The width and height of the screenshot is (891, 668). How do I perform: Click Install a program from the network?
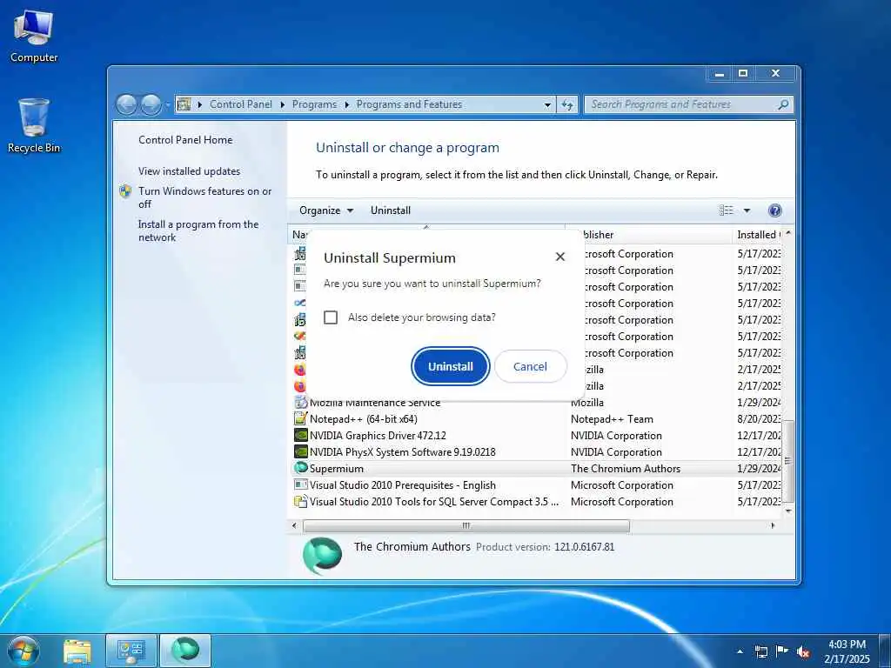(x=198, y=230)
